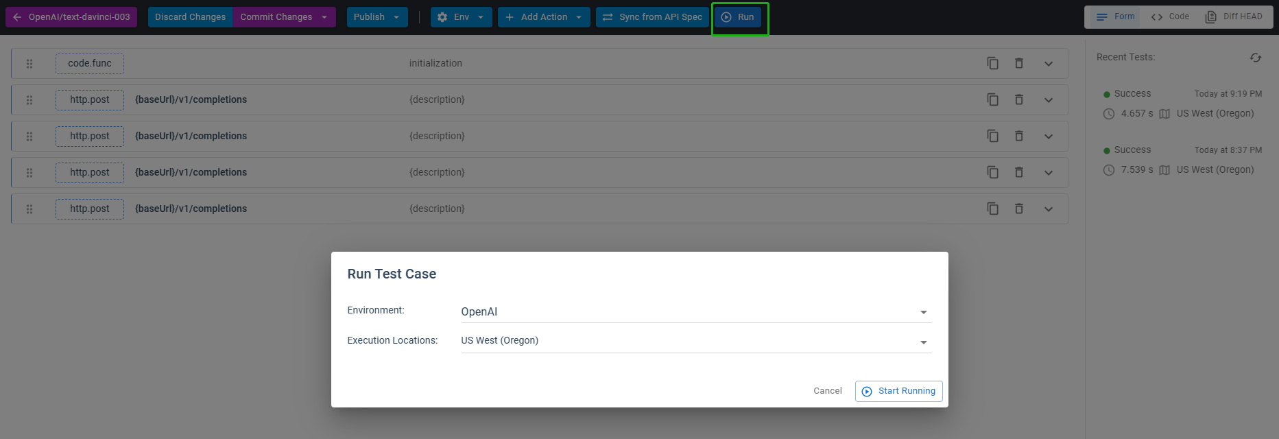This screenshot has width=1279, height=439.
Task: Switch to the Form view tab
Action: pos(1115,16)
